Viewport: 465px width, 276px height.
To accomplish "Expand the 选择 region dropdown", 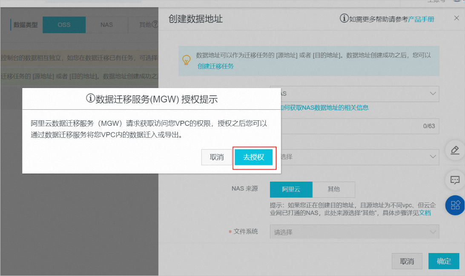I will click(360, 157).
